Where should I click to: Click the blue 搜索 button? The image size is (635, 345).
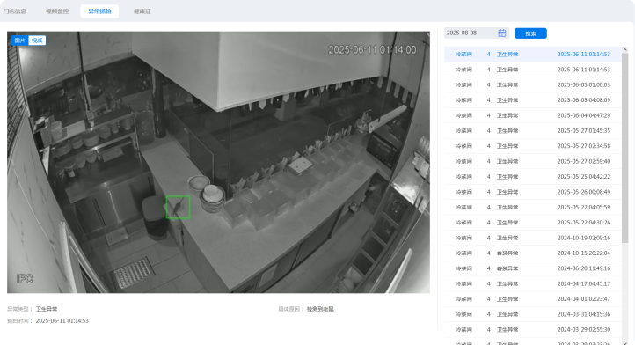[x=530, y=33]
